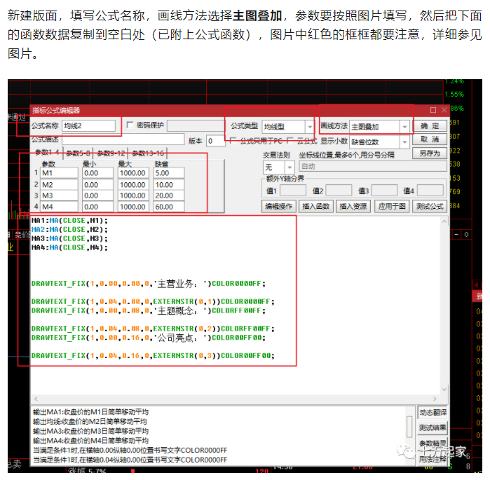The height and width of the screenshot is (480, 490).
Task: Switch to the 参数13-16 tab
Action: tap(148, 153)
